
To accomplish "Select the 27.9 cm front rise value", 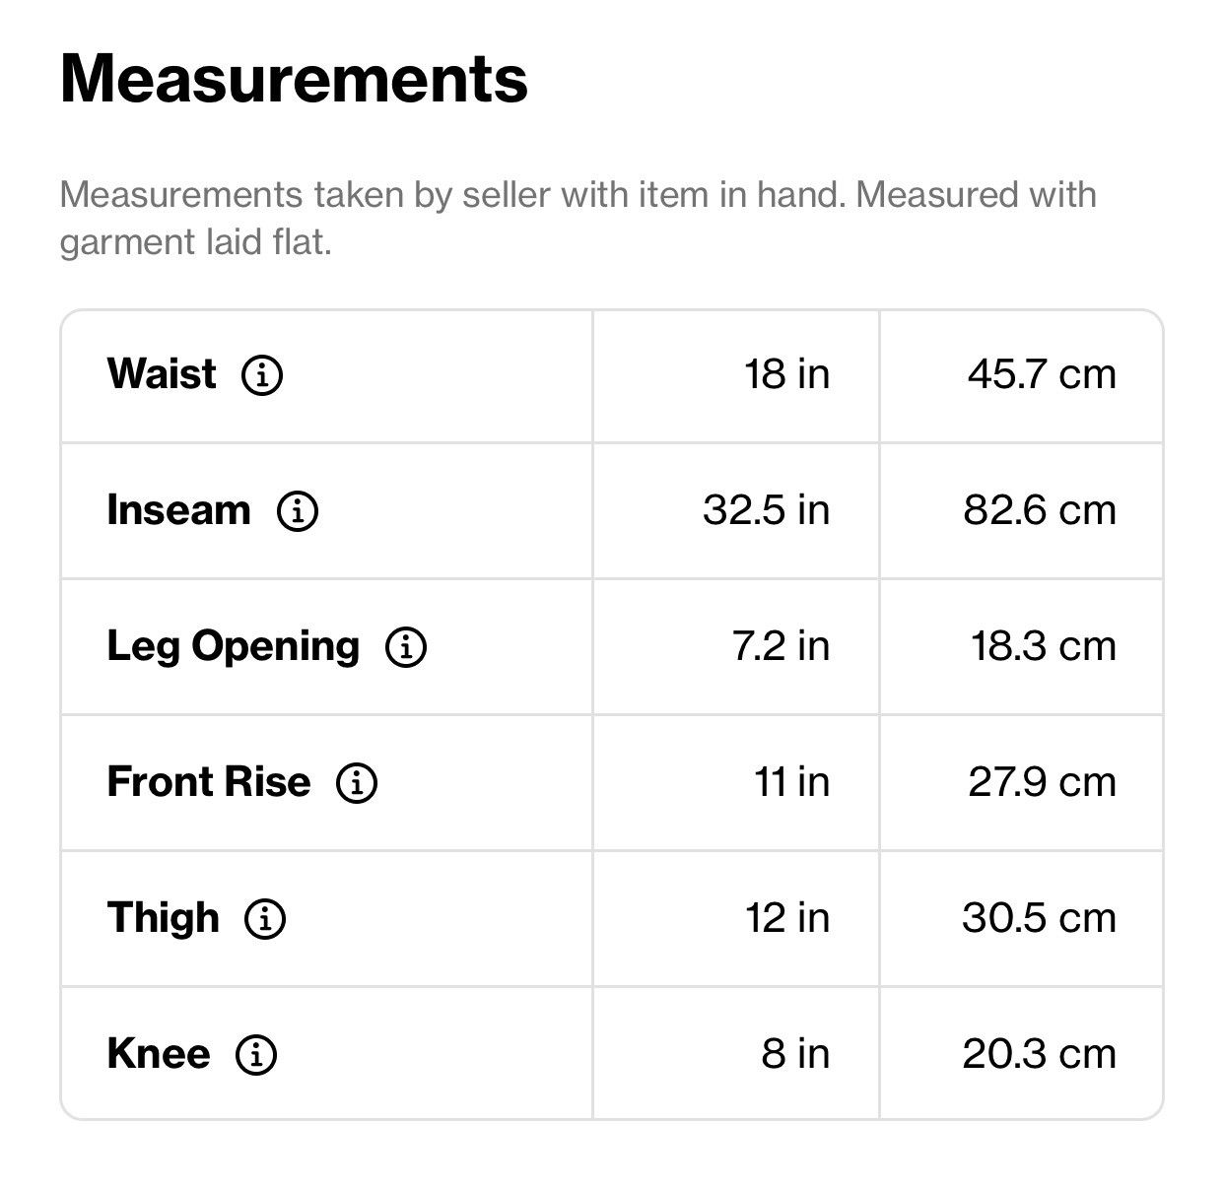I will click(x=1043, y=782).
